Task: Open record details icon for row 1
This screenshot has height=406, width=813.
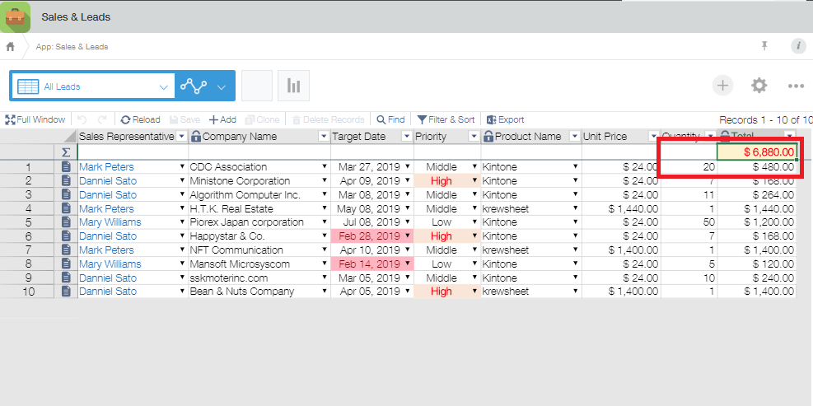Action: click(67, 167)
